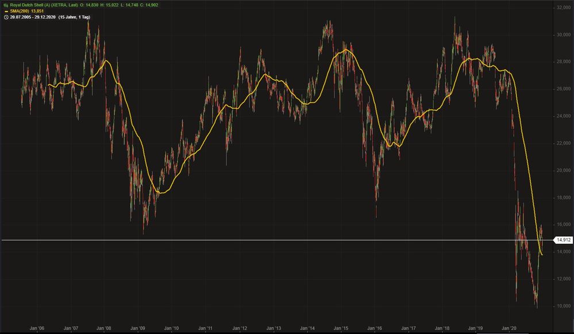This screenshot has height=334, width=574.
Task: Click the '20,000' price axis label
Action: (x=564, y=170)
